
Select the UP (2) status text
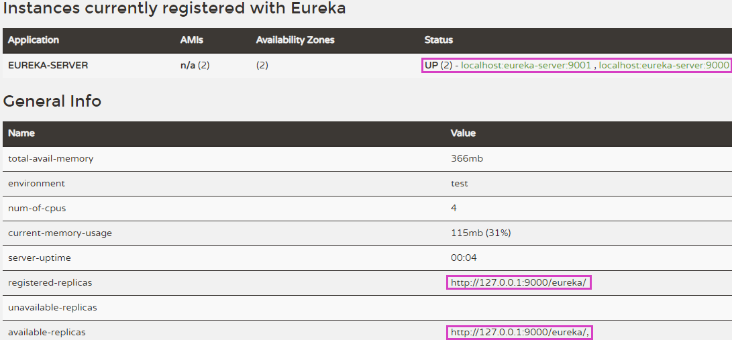pos(438,65)
